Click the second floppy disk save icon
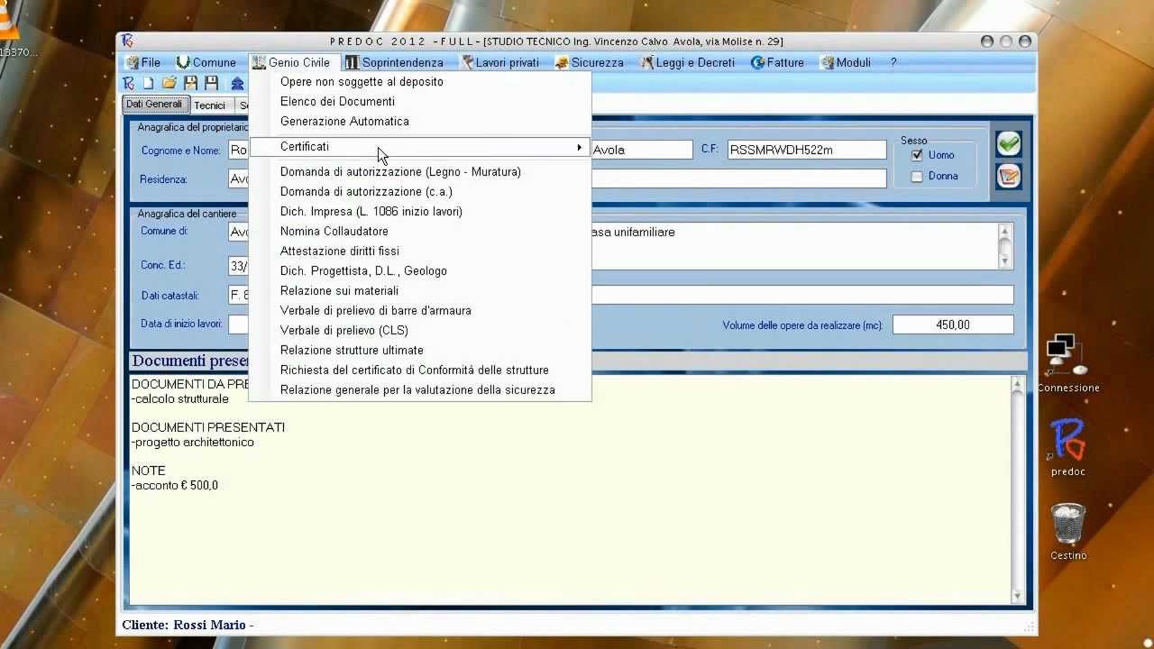The width and height of the screenshot is (1154, 649). 212,83
